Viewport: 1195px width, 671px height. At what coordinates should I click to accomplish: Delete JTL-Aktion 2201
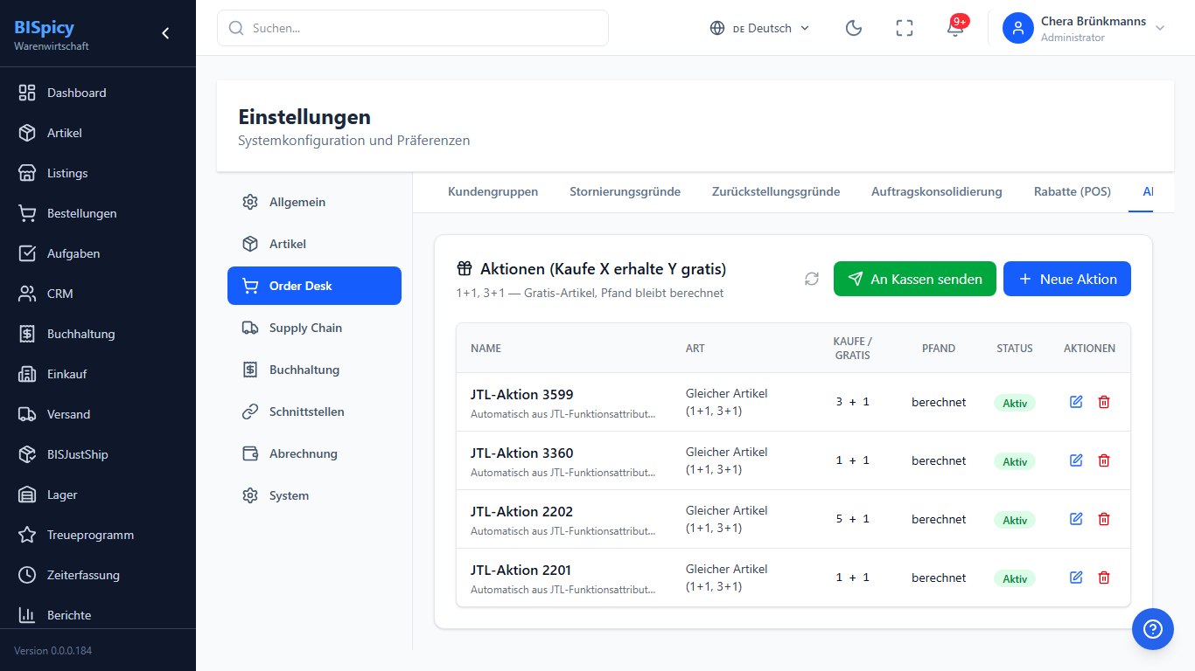click(x=1104, y=578)
